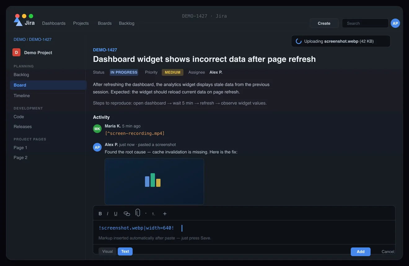The width and height of the screenshot is (409, 266).
Task: Click the Activity heading
Action: [101, 117]
